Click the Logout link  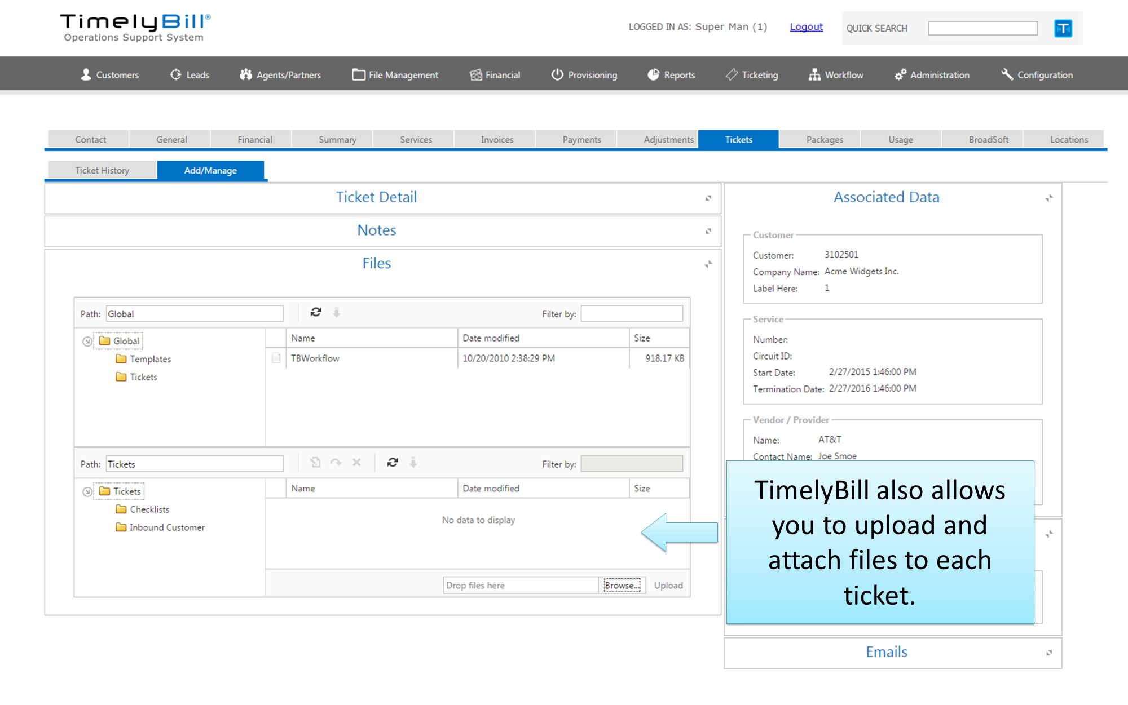[806, 27]
